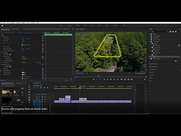
Task: Open the Program monitor zoom level dropdown
Action: pos(89,73)
